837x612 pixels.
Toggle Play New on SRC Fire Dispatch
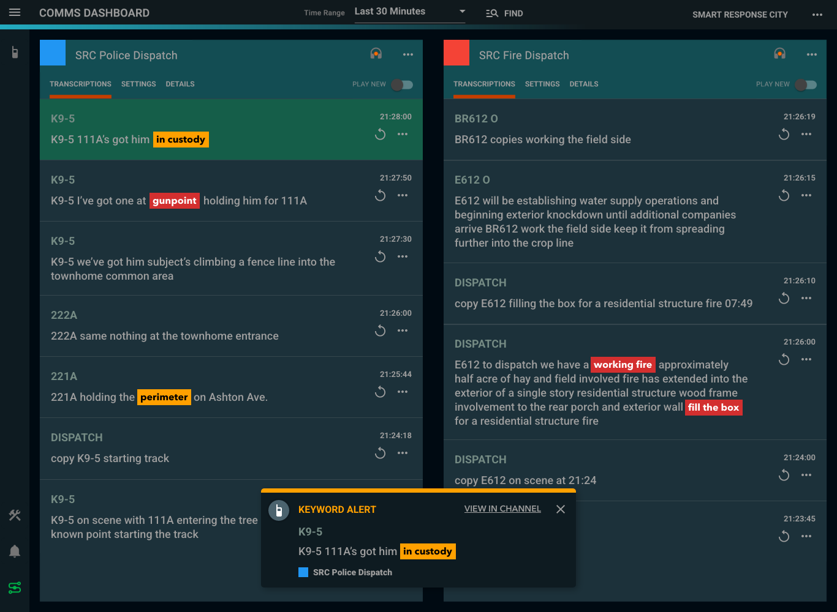(806, 84)
